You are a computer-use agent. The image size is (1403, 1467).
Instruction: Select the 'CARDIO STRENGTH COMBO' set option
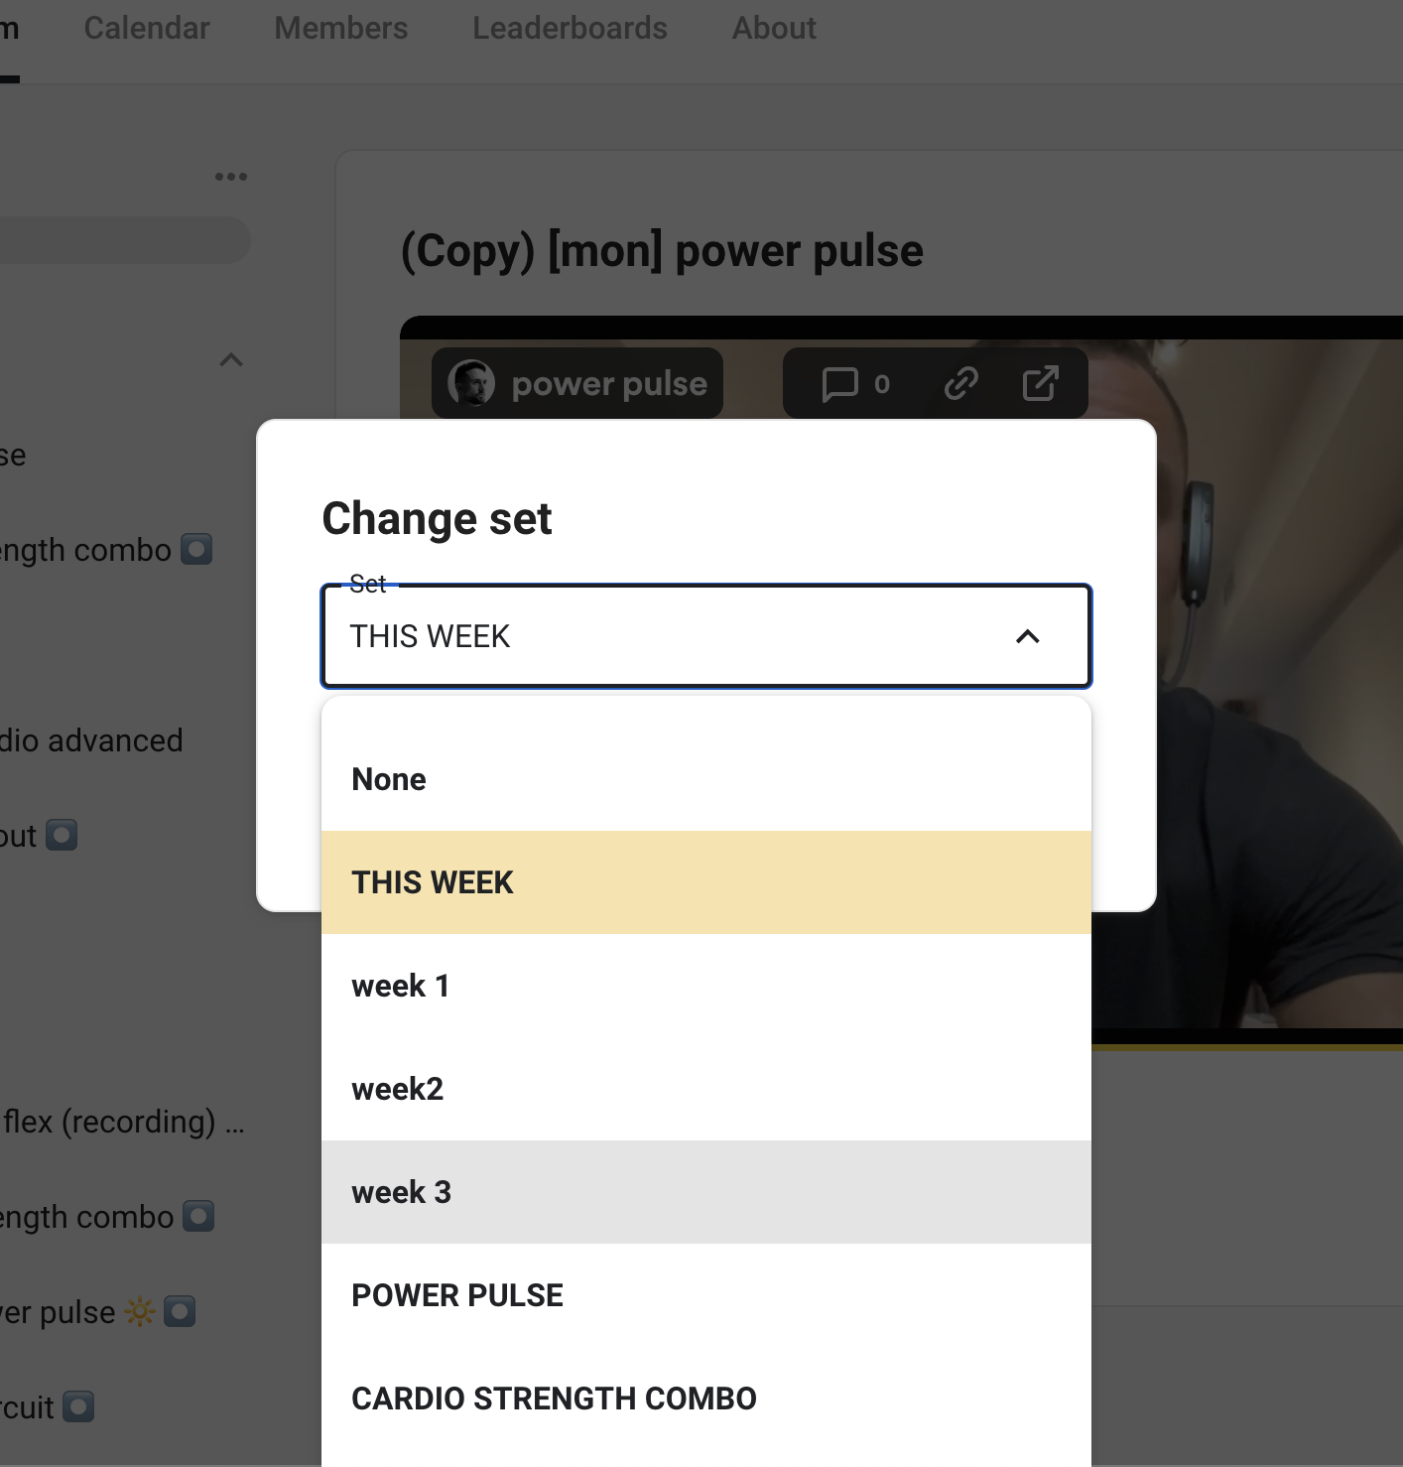[x=554, y=1398]
